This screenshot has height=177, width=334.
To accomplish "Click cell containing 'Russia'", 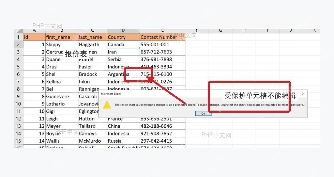I will [123, 141].
